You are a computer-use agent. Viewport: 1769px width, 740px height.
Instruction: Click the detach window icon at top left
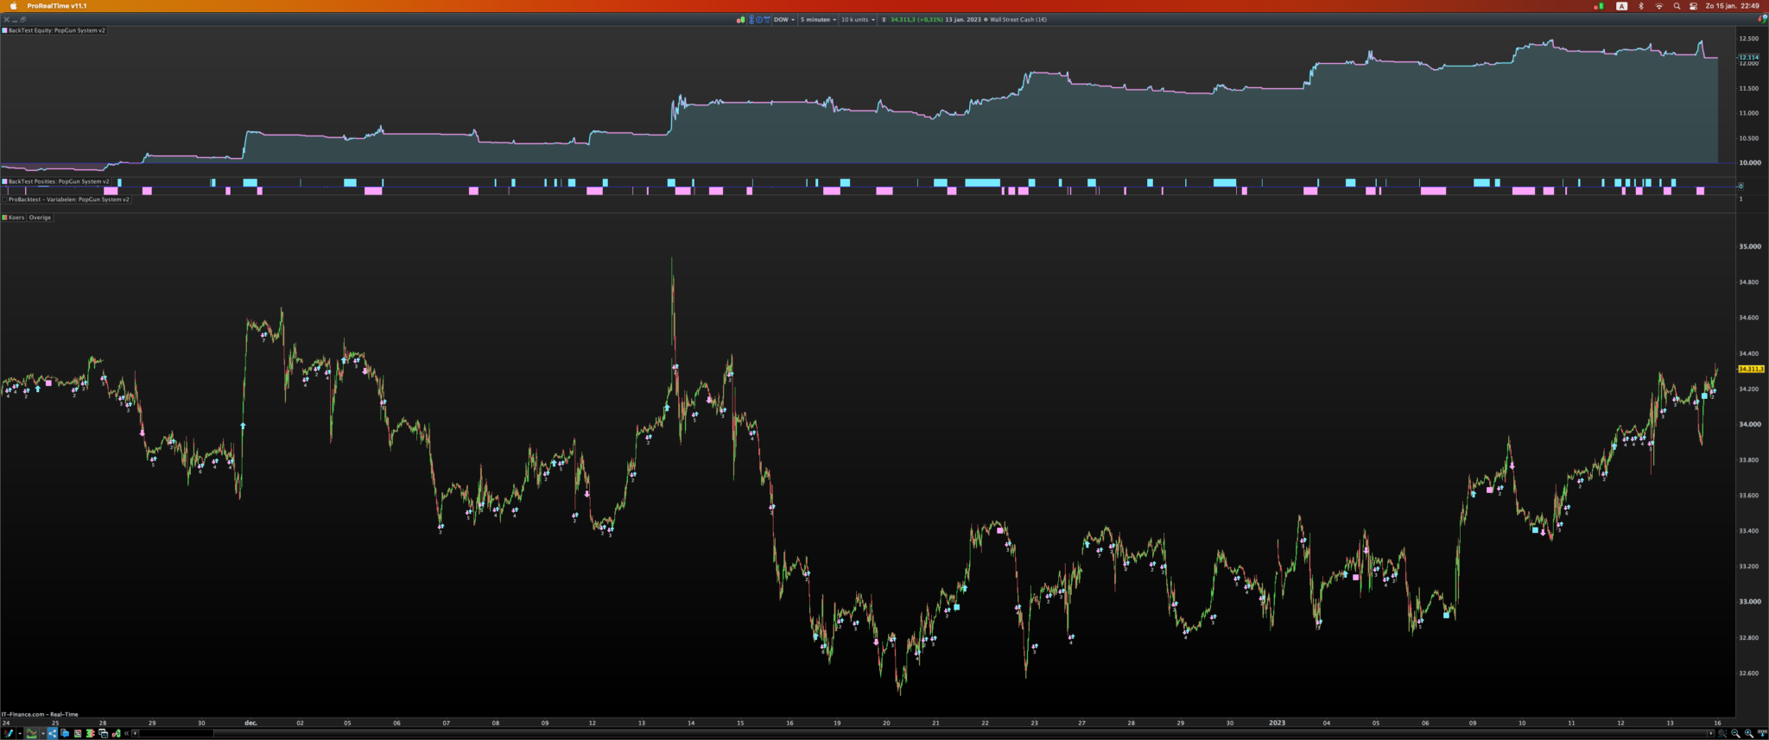click(x=22, y=19)
